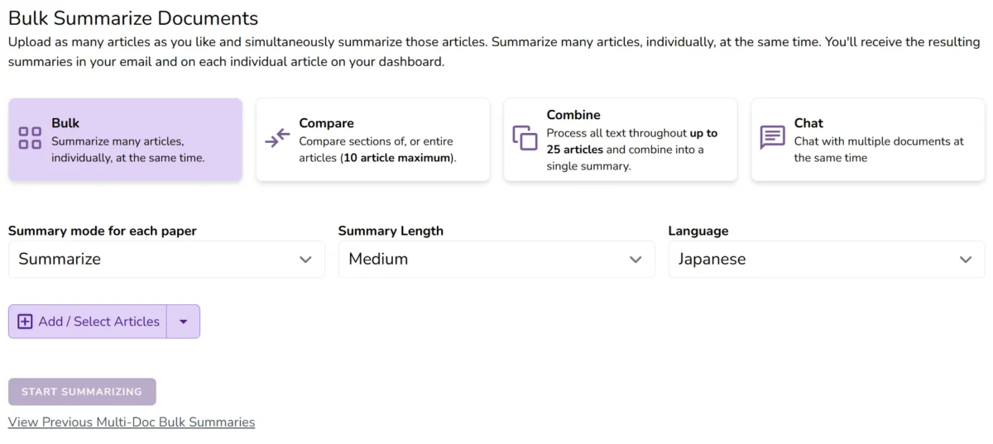This screenshot has width=993, height=444.
Task: Choose the Combine mode card
Action: coord(620,140)
